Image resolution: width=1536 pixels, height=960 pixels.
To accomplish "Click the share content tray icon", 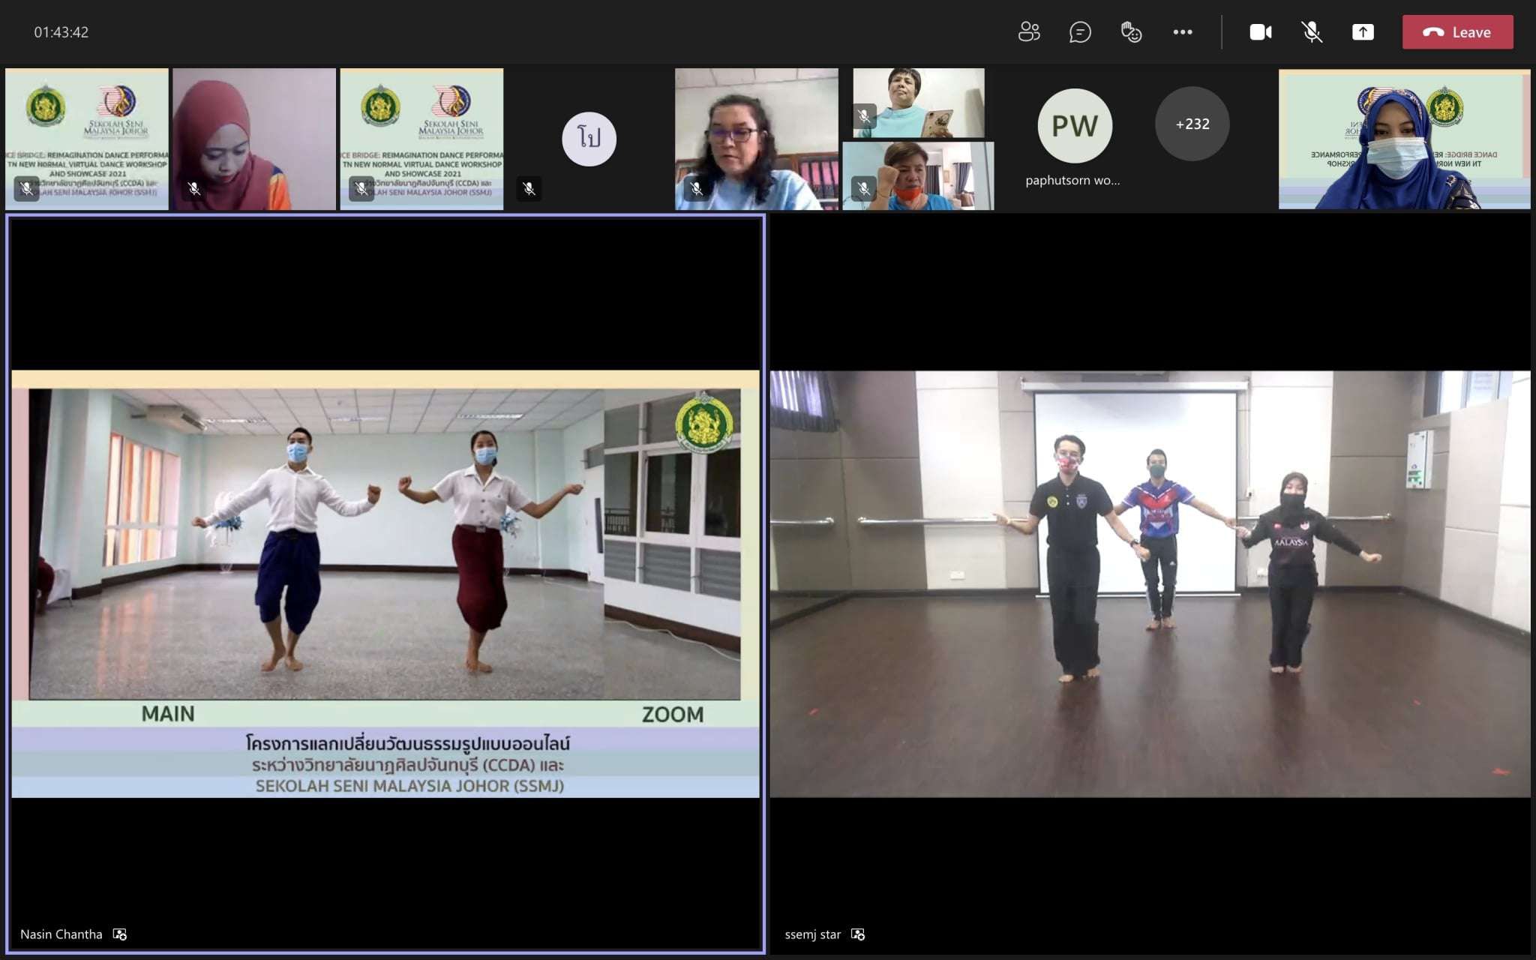I will coord(1362,31).
